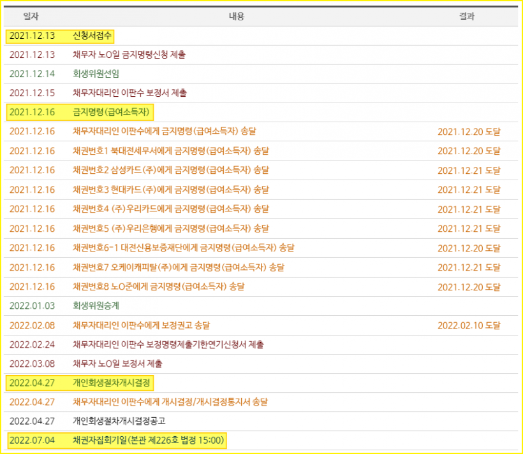
Task: Click the 2022.07.04 date cell
Action: point(32,441)
